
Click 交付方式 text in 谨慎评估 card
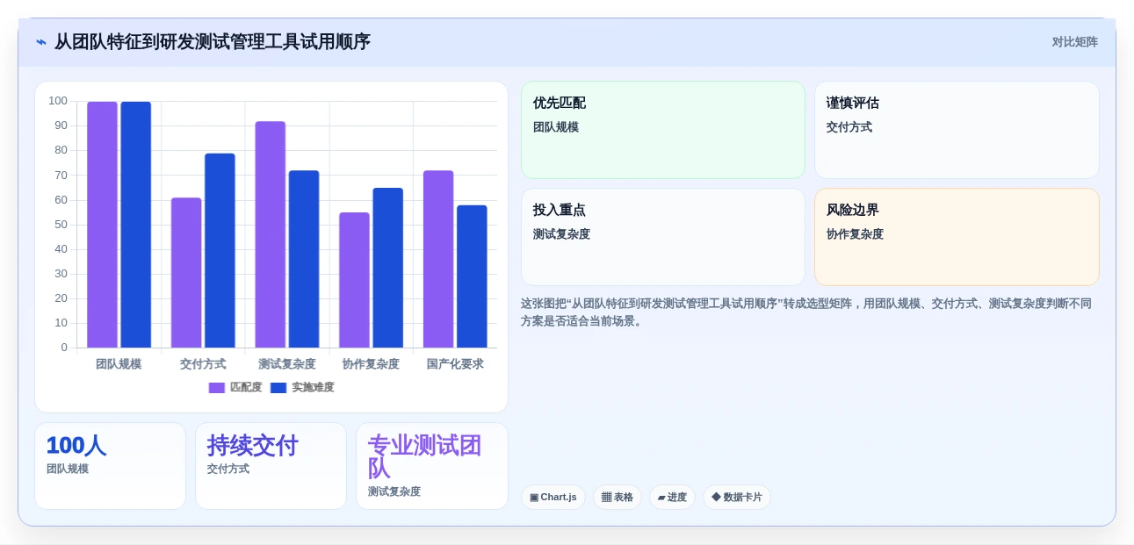(x=849, y=127)
